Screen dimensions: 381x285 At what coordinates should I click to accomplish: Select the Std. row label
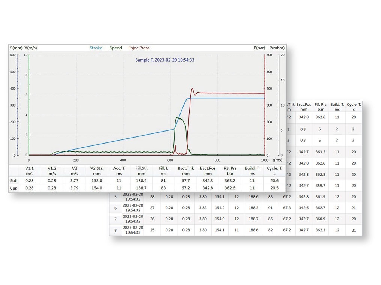pos(14,181)
